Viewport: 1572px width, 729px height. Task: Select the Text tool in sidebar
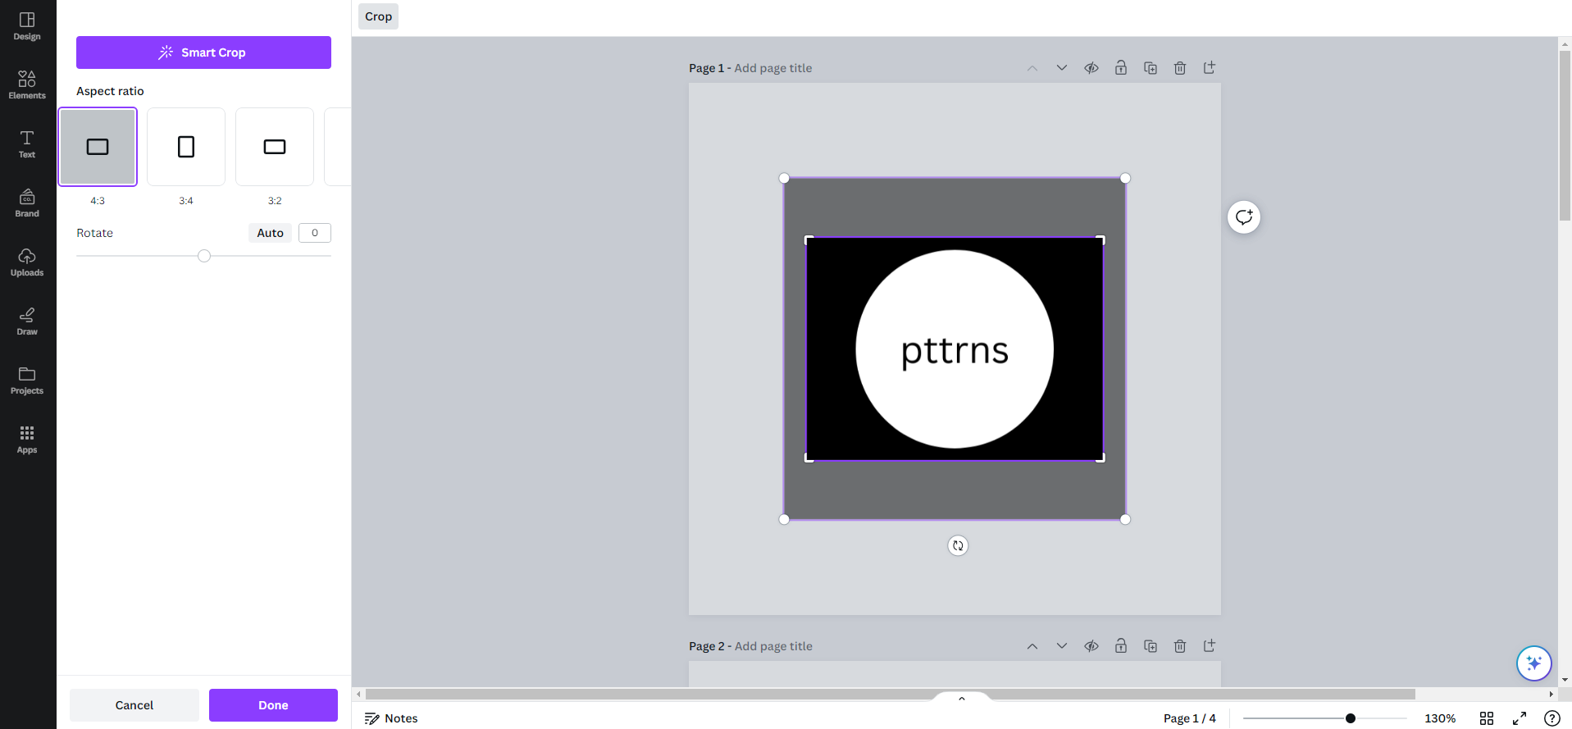(27, 144)
